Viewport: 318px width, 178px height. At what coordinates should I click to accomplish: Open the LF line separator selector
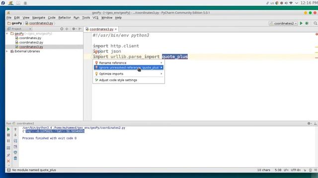[x=286, y=170]
